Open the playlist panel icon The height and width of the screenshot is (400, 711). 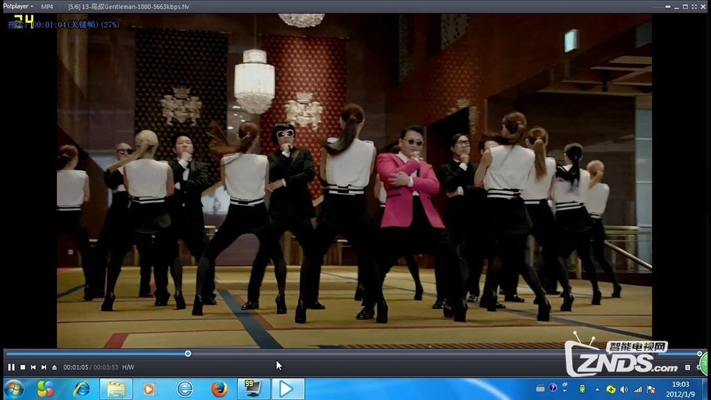(688, 367)
